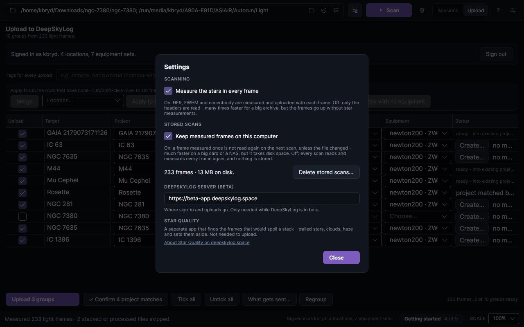Click Upload 3 groups button

(x=43, y=299)
